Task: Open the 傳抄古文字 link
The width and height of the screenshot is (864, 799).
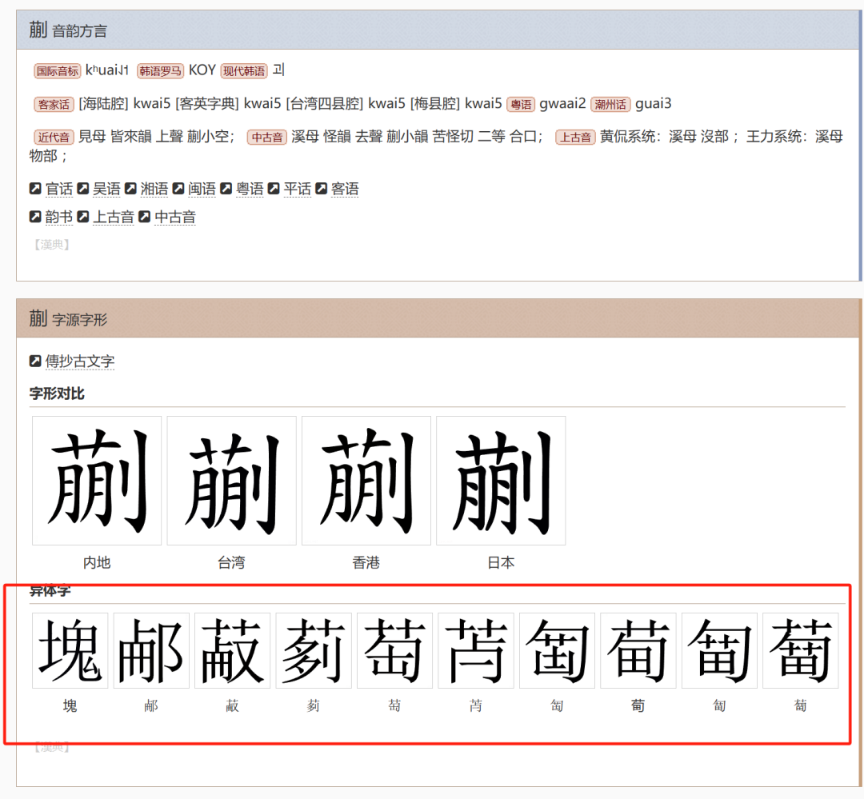Action: pyautogui.click(x=80, y=362)
